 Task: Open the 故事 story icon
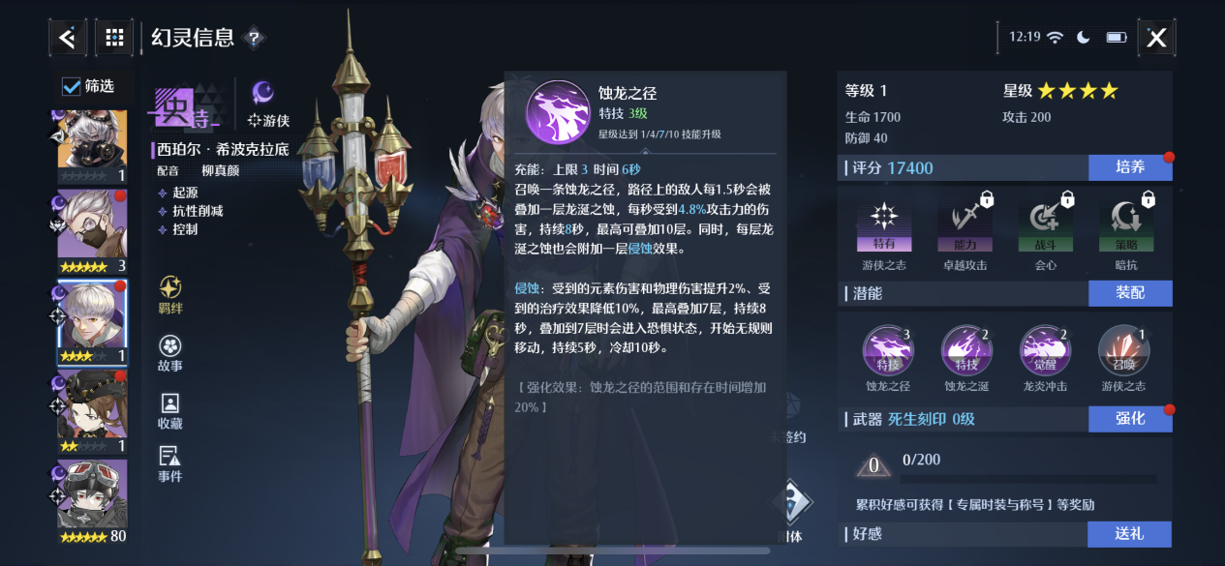tap(169, 352)
